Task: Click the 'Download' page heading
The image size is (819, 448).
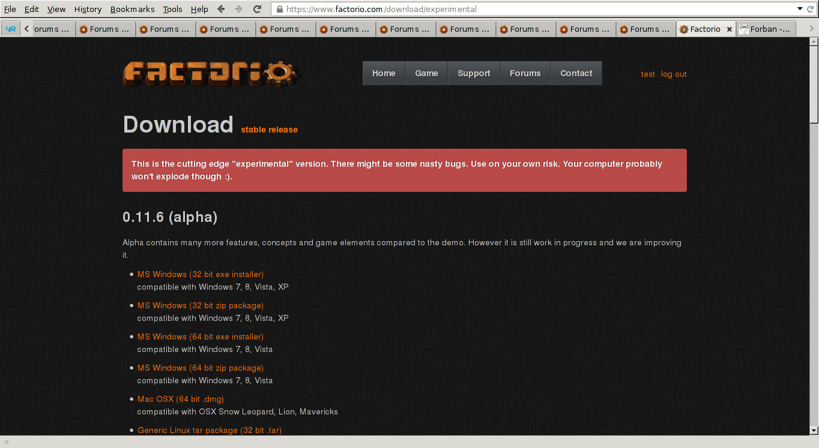Action: point(178,125)
